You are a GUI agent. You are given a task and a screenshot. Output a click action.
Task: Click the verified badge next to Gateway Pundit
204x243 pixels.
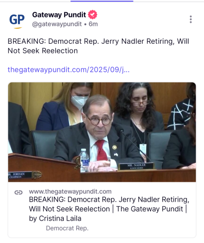pyautogui.click(x=93, y=15)
